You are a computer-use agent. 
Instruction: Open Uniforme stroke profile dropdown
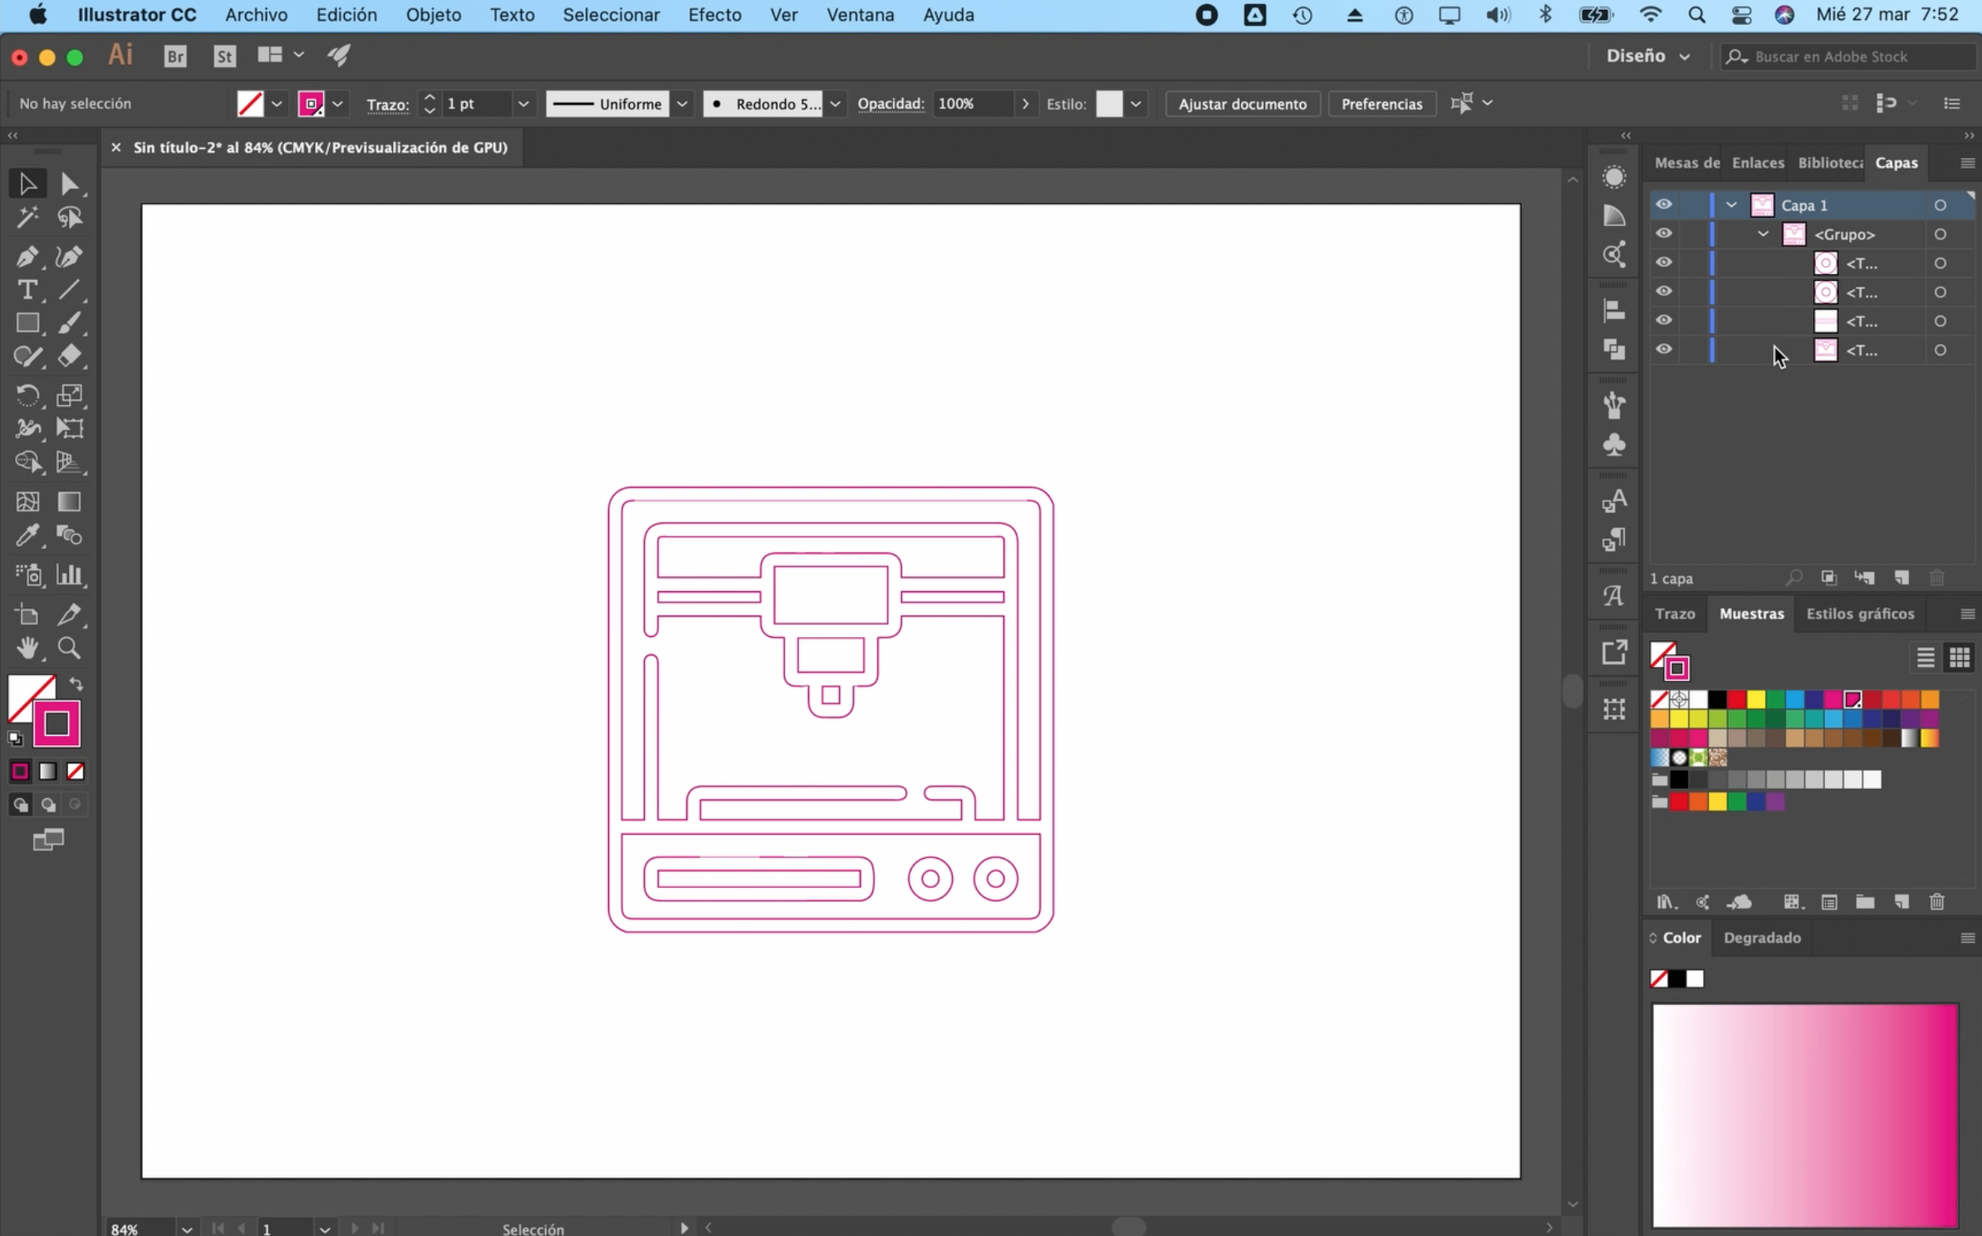tap(682, 104)
